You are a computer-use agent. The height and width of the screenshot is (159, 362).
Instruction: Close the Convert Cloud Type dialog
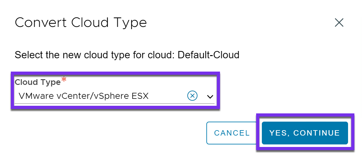click(x=339, y=23)
